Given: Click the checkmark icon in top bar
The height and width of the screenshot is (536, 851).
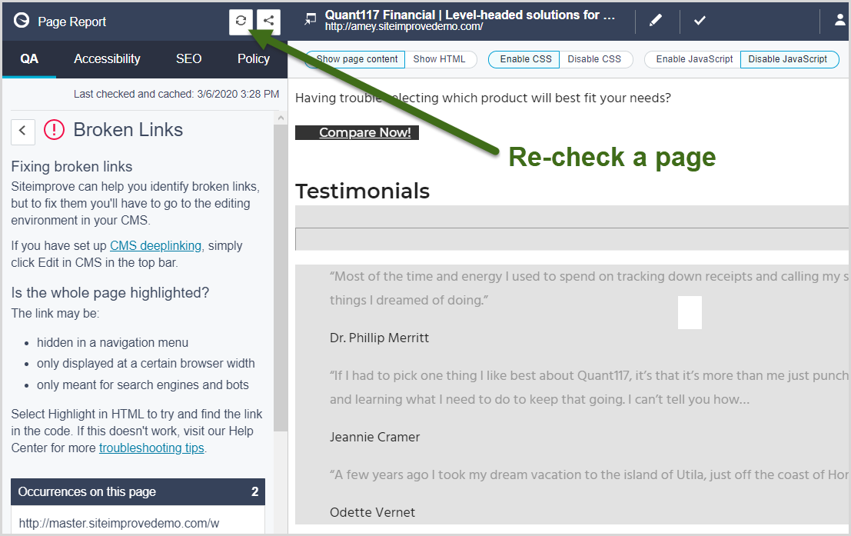Looking at the screenshot, I should point(700,21).
